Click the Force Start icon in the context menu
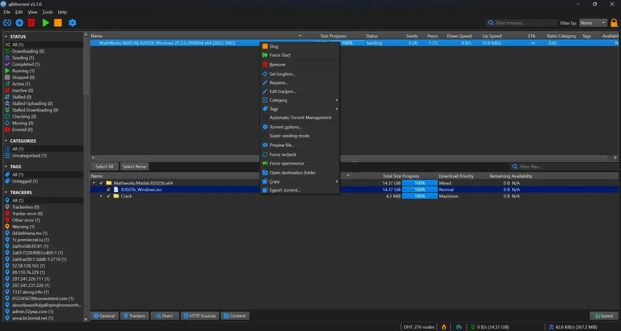This screenshot has height=331, width=621. (265, 55)
